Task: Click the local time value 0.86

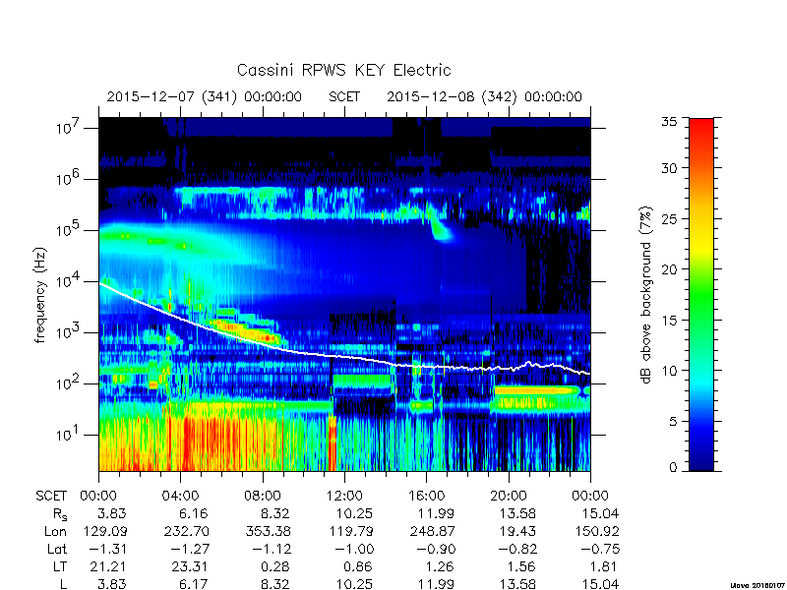Action: coord(357,566)
